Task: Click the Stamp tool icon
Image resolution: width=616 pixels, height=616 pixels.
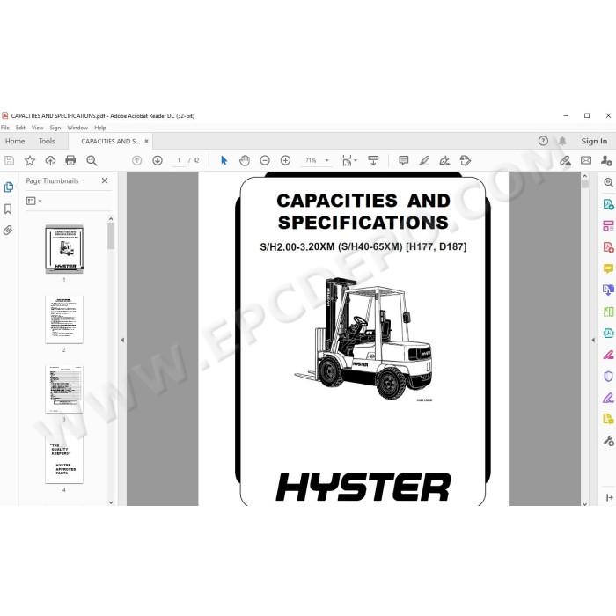Action: 466,160
